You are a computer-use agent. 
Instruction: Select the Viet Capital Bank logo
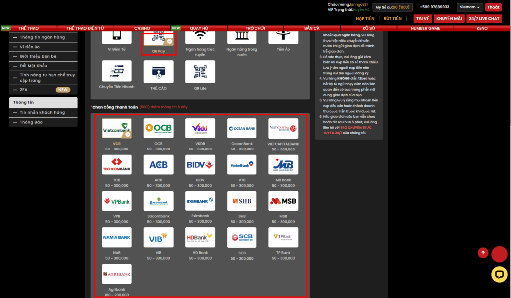pos(283,128)
